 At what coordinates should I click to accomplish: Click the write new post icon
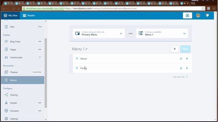click(187, 15)
